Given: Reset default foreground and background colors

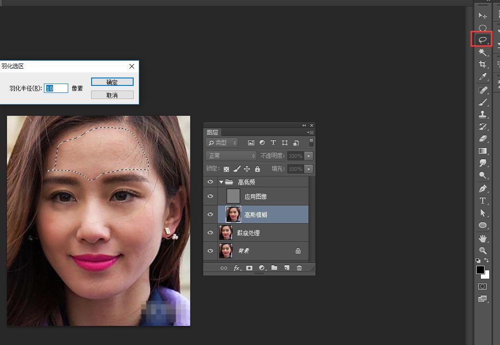Looking at the screenshot, I should [x=478, y=260].
